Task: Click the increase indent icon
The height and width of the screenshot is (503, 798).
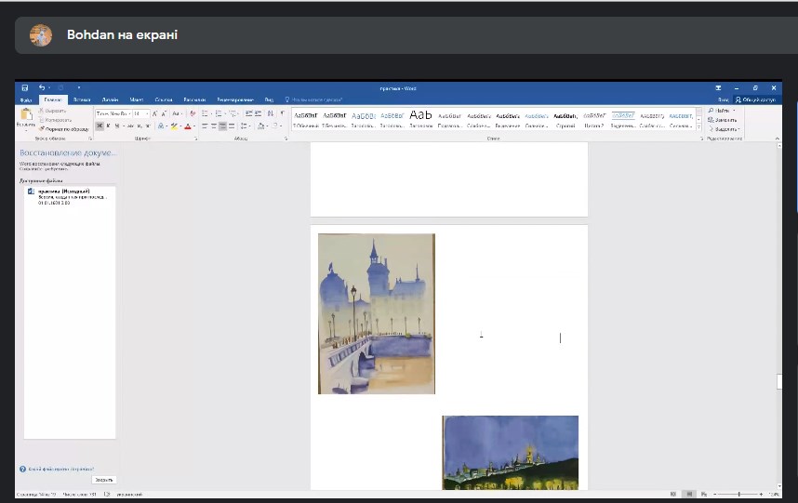Action: pos(258,114)
